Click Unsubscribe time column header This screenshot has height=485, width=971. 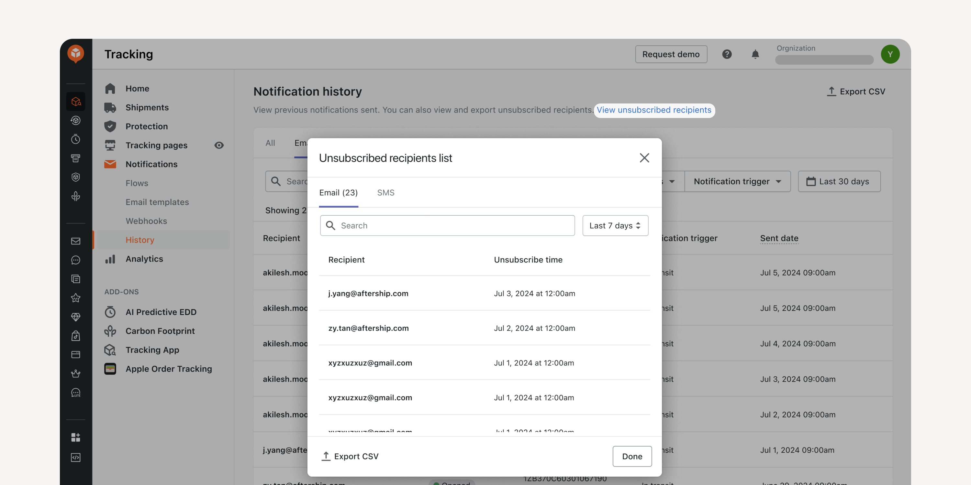pos(528,260)
